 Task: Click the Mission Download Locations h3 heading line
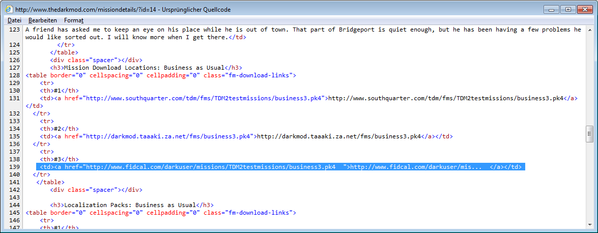pos(145,68)
